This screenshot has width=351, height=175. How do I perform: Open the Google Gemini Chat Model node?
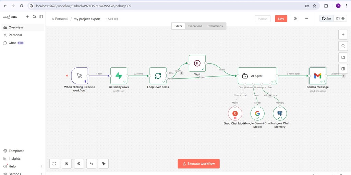(257, 113)
